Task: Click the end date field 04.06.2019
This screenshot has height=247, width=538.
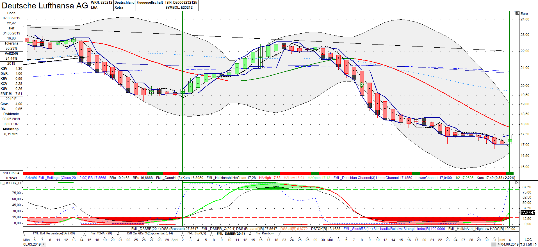Action: [x=510, y=244]
